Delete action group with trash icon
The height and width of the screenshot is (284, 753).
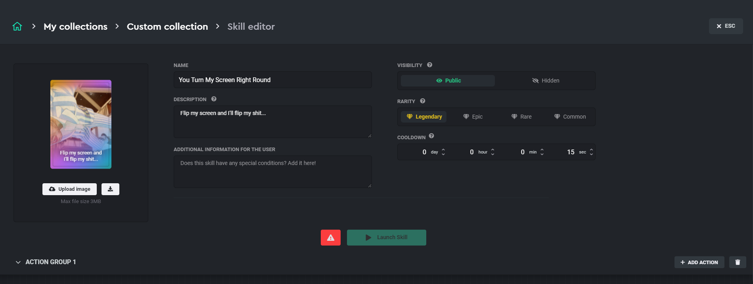(x=738, y=262)
